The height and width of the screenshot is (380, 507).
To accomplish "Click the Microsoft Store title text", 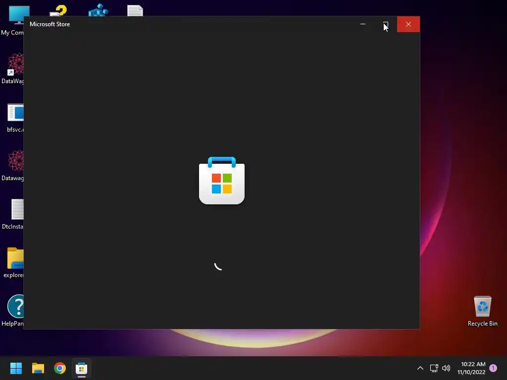I will point(50,24).
